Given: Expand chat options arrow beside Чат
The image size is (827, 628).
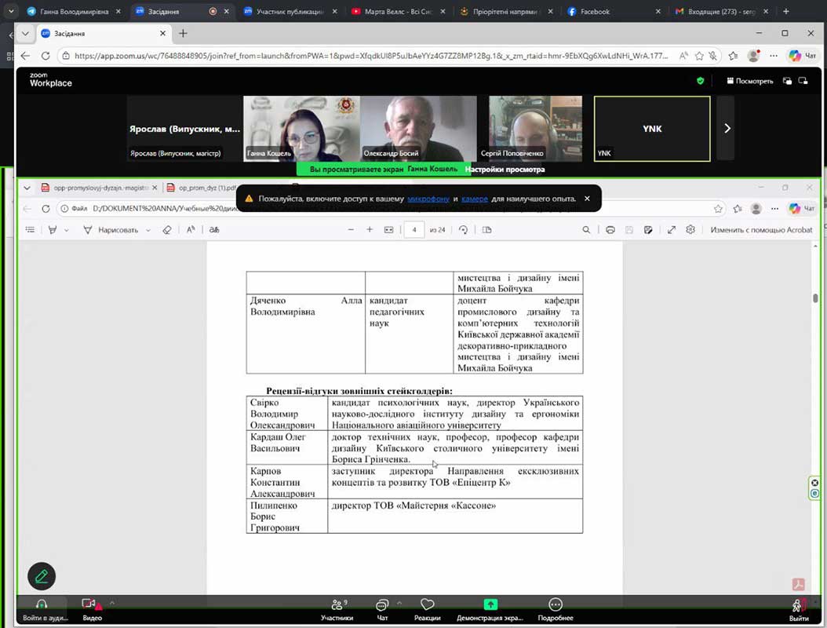Looking at the screenshot, I should pos(399,603).
